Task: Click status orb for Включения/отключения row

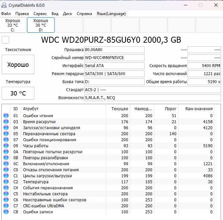Action: [x=6, y=164]
